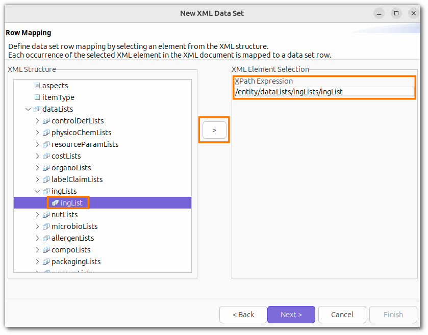The width and height of the screenshot is (428, 335).
Task: Select the highlighted ingList label
Action: 71,203
